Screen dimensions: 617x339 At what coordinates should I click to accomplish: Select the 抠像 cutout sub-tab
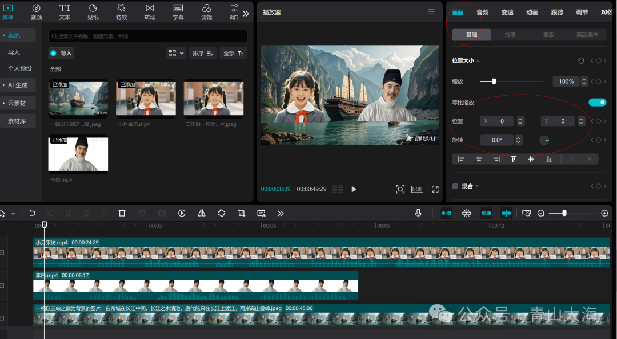510,35
